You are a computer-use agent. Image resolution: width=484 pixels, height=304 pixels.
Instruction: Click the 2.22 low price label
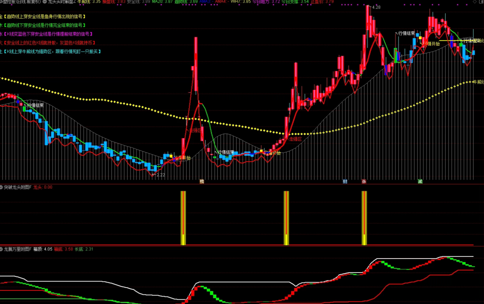161,175
